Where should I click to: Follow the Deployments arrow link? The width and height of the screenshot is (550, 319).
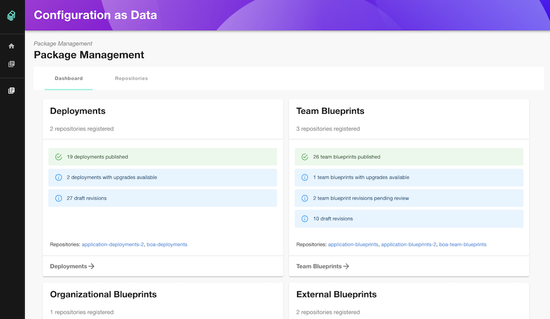[72, 266]
